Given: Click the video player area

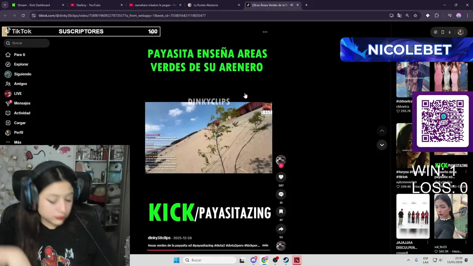Looking at the screenshot, I should [x=208, y=138].
